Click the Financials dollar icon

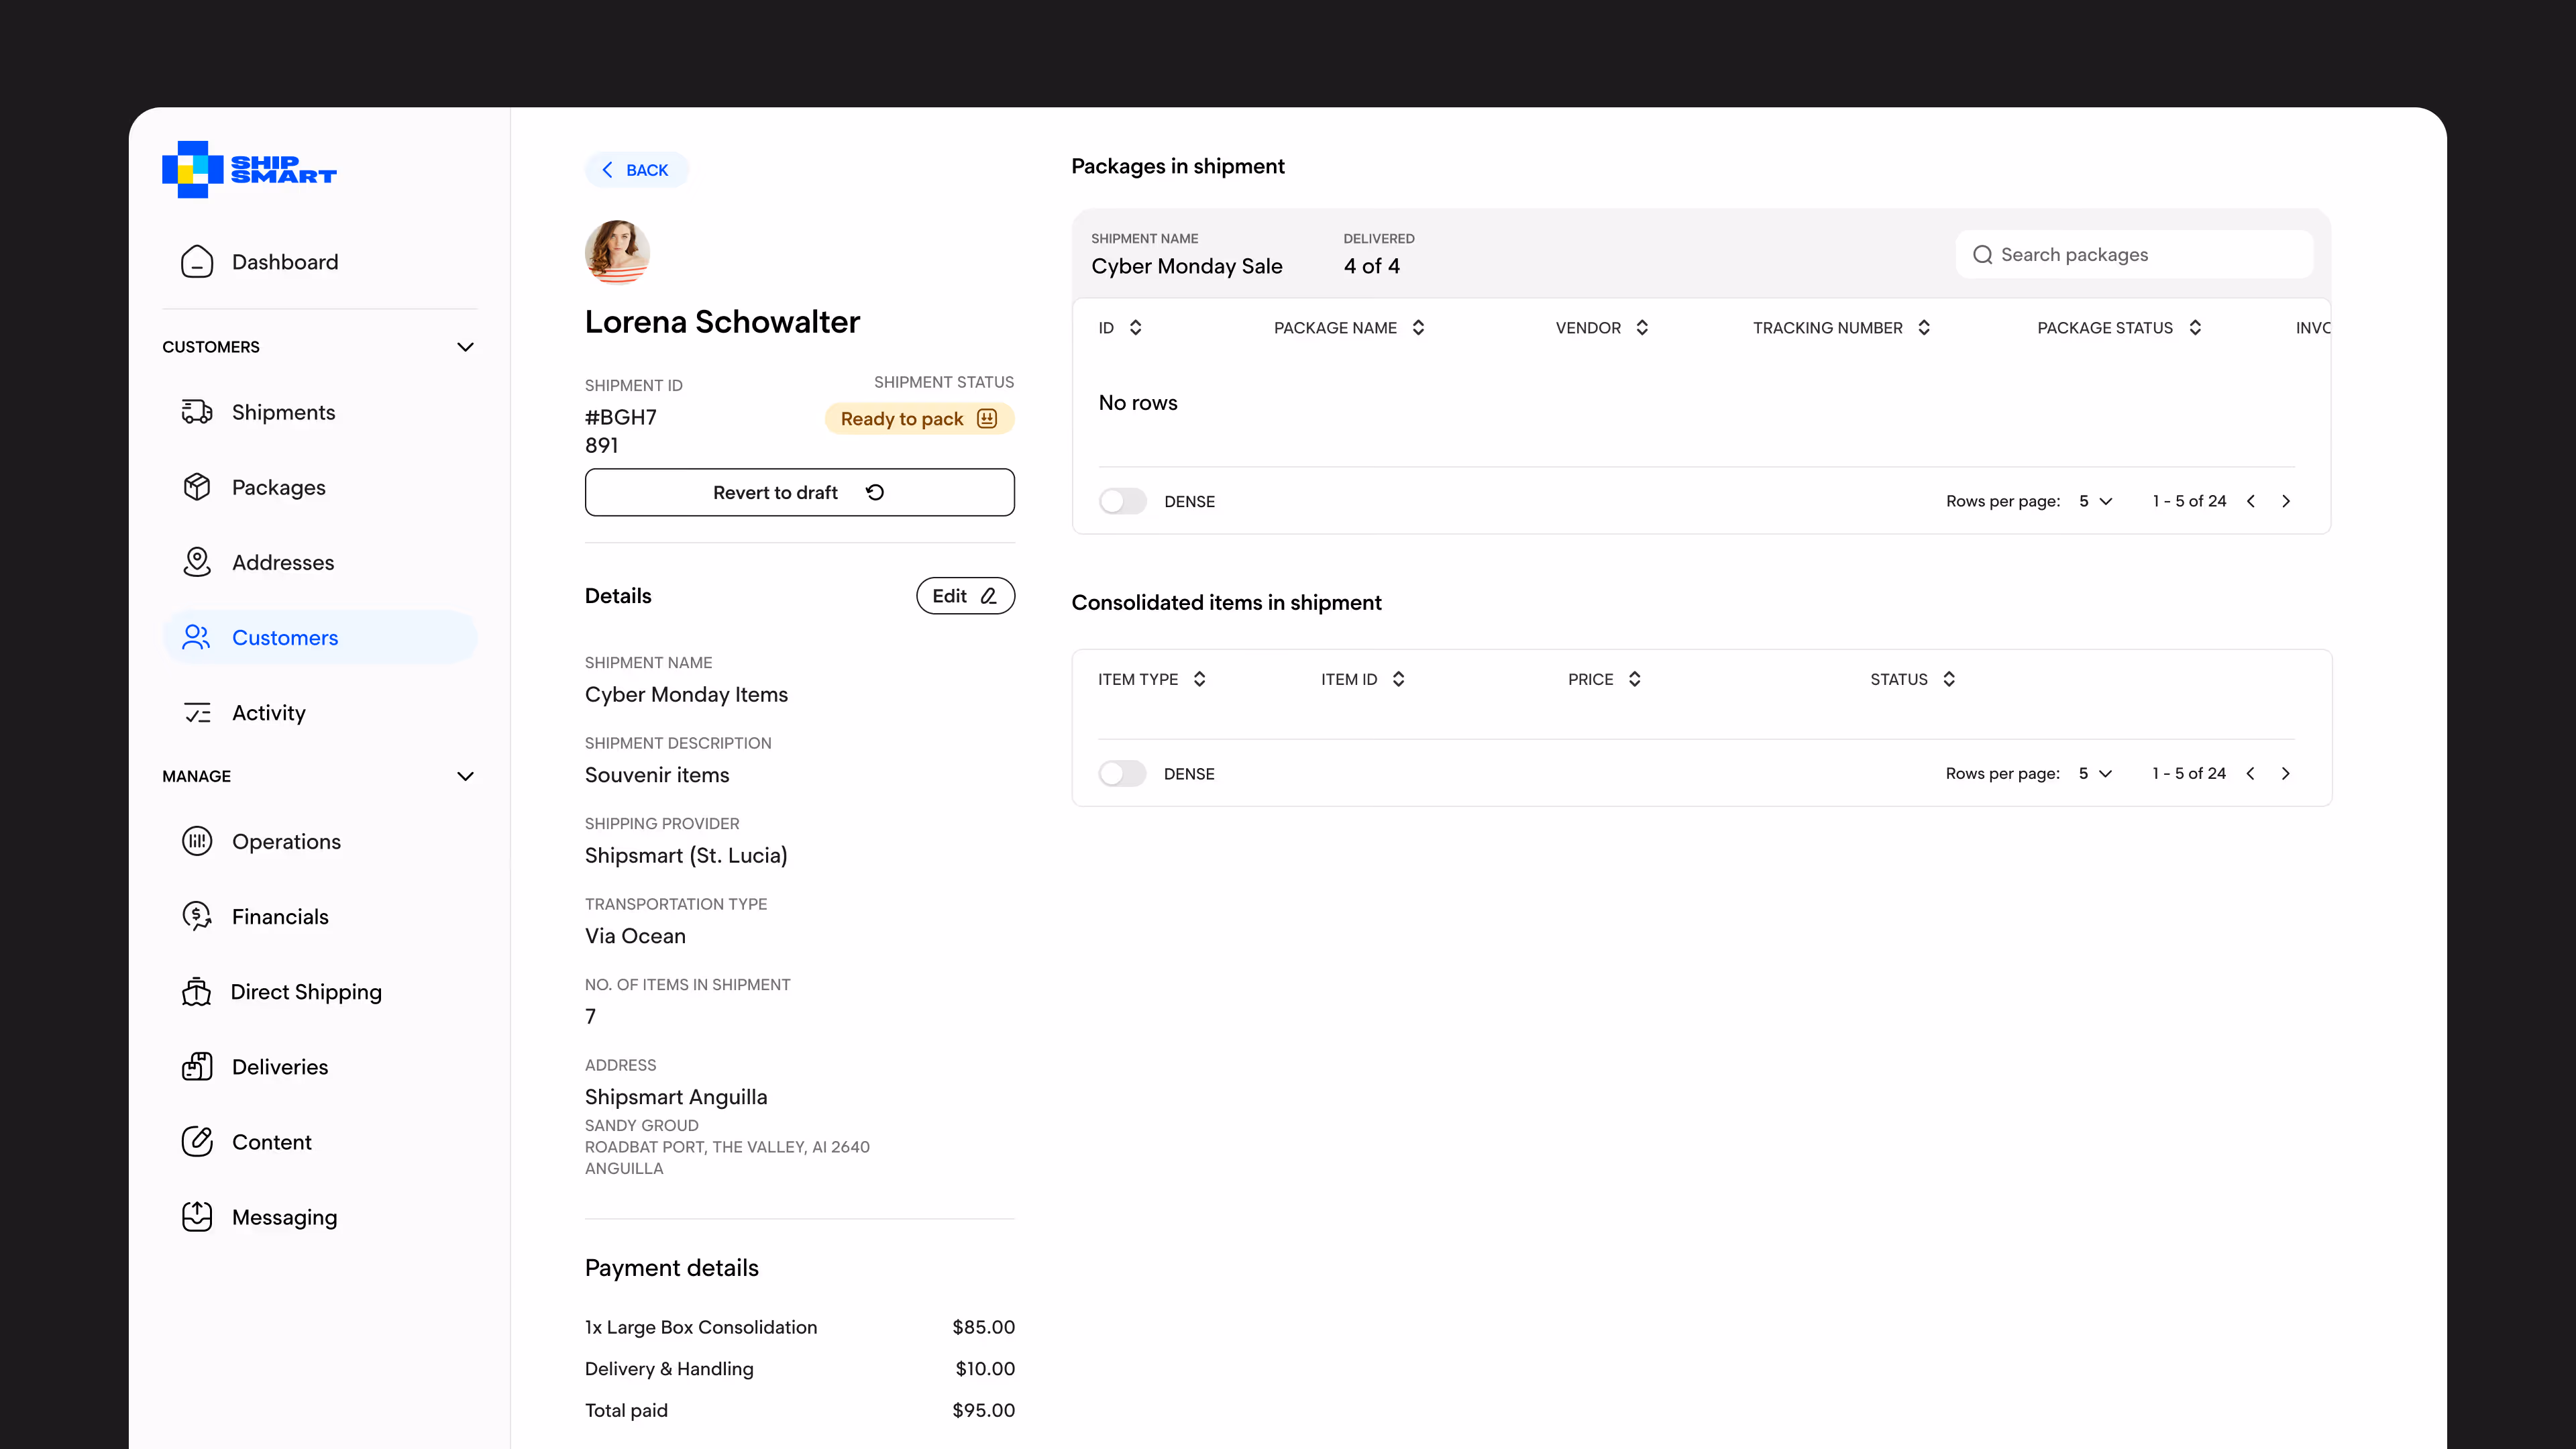click(x=197, y=916)
